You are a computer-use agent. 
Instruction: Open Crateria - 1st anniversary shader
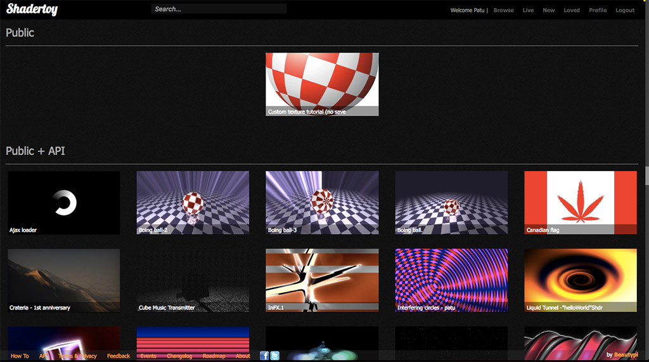click(x=64, y=280)
